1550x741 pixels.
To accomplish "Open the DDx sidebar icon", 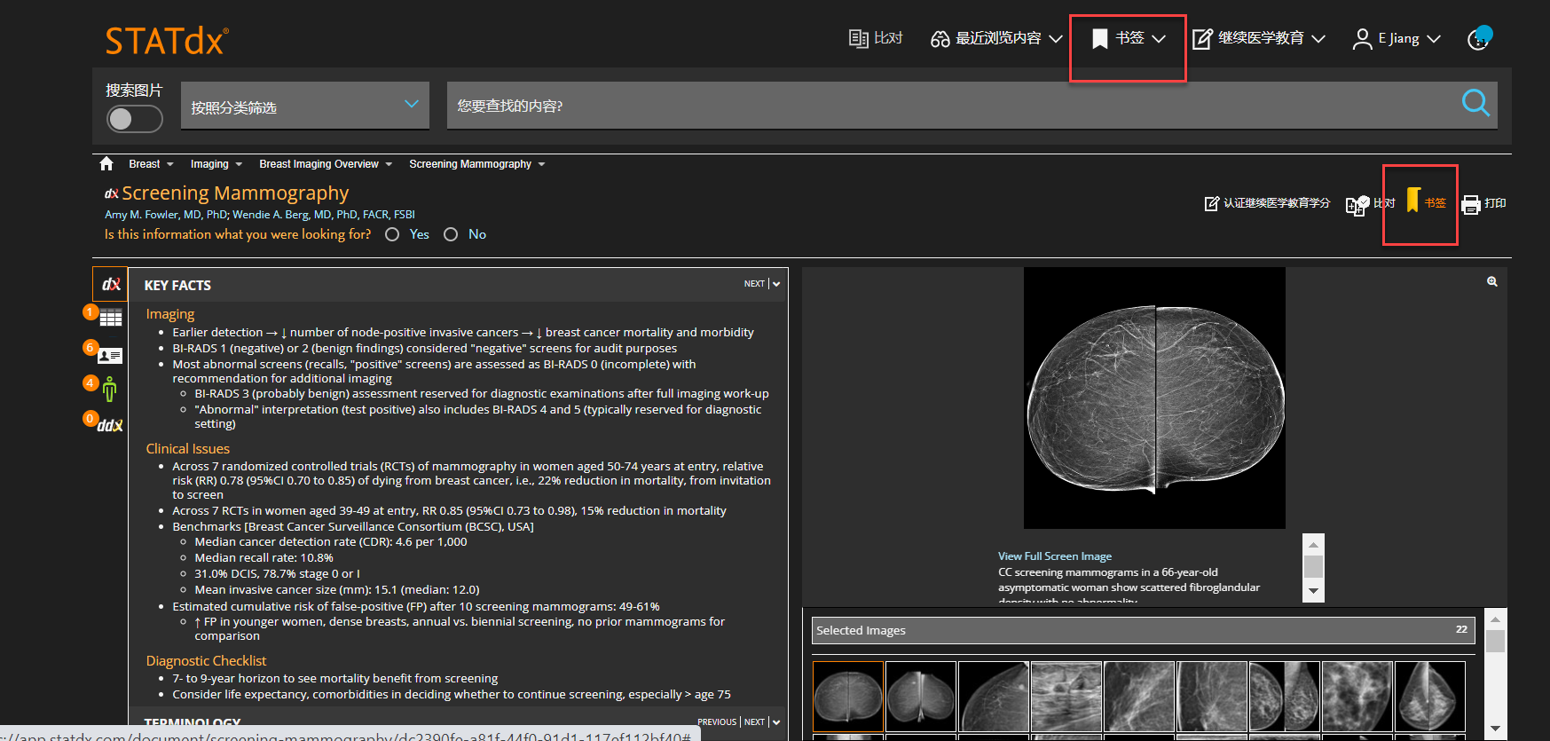I will [109, 426].
